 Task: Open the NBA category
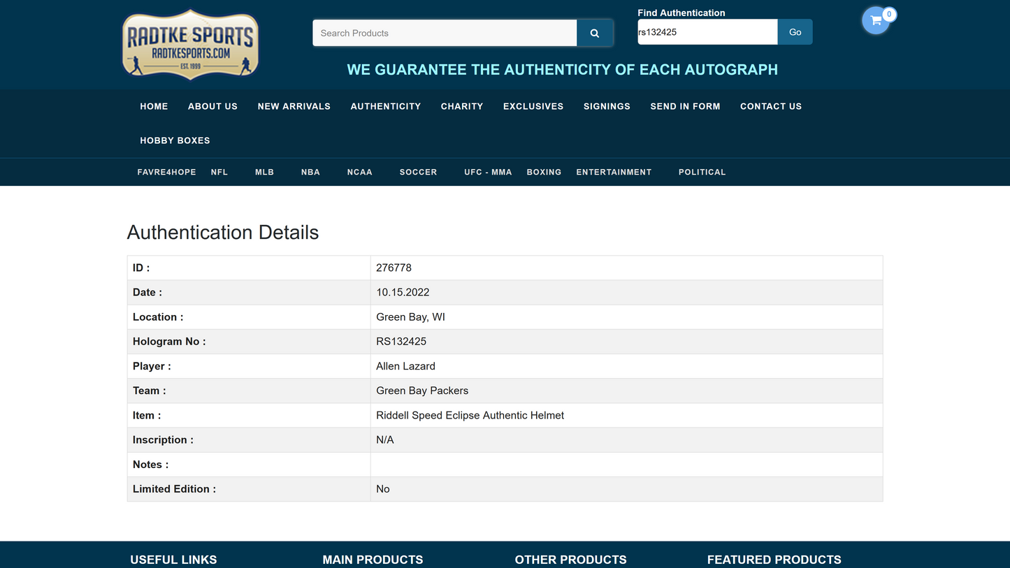point(310,172)
